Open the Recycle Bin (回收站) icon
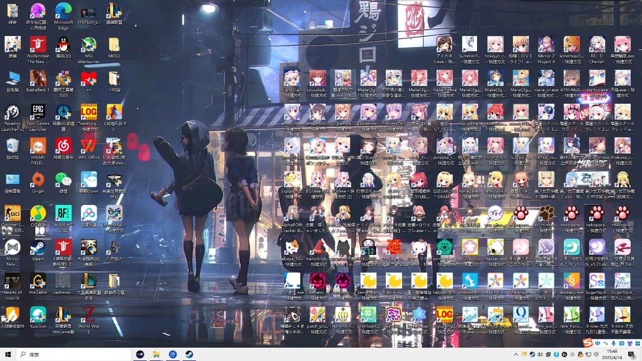This screenshot has height=361, width=642. tap(12, 149)
